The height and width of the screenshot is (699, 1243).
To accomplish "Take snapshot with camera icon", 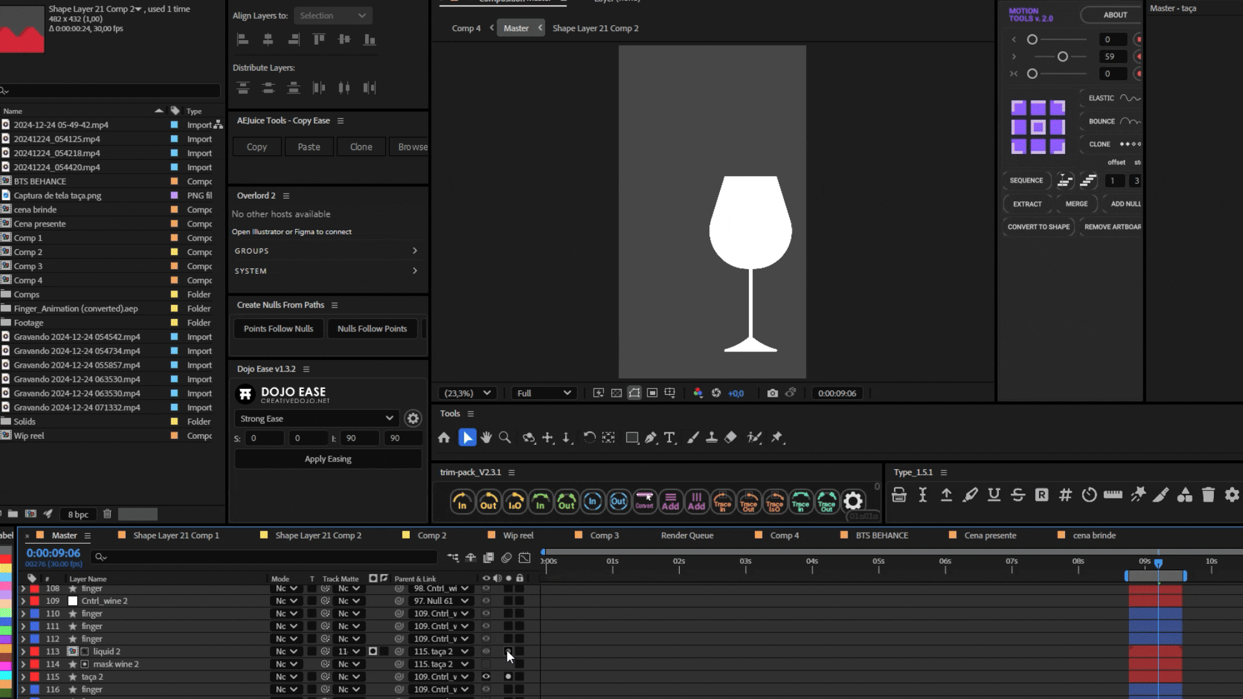I will (772, 393).
